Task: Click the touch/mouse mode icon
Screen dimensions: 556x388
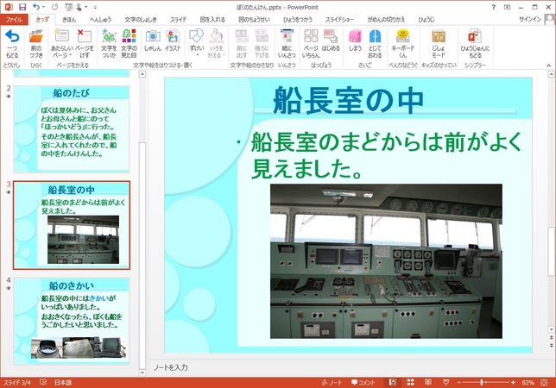Action: click(x=79, y=7)
